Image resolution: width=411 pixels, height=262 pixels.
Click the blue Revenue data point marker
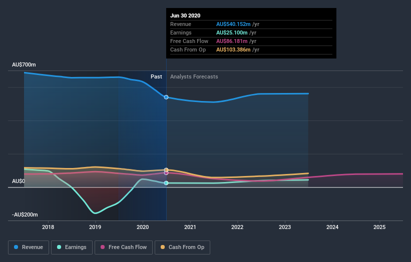pos(166,97)
